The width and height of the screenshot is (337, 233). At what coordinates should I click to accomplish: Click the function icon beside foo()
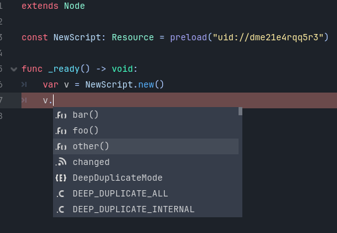(61, 130)
